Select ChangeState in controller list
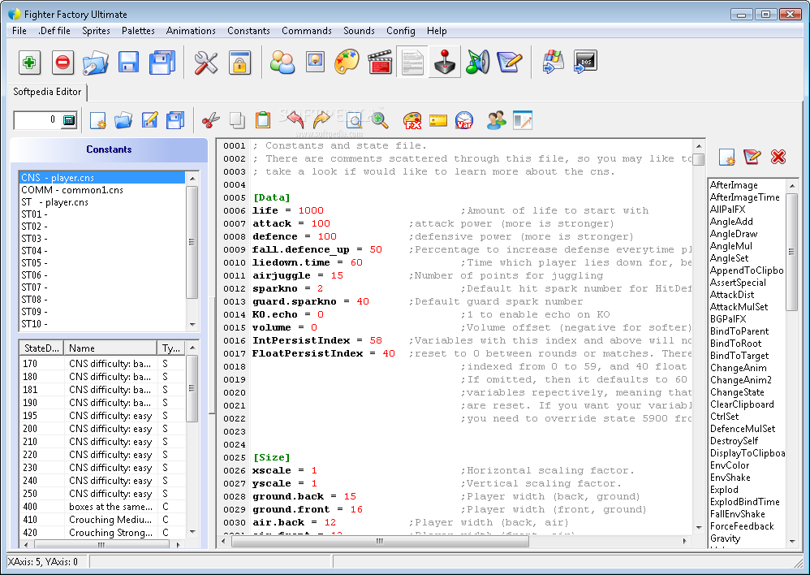Image resolution: width=810 pixels, height=575 pixels. [737, 392]
